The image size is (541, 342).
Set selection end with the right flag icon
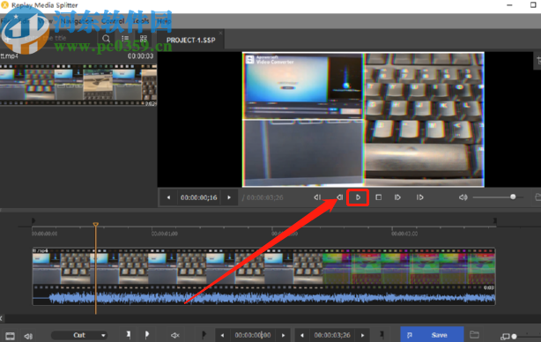click(x=382, y=335)
